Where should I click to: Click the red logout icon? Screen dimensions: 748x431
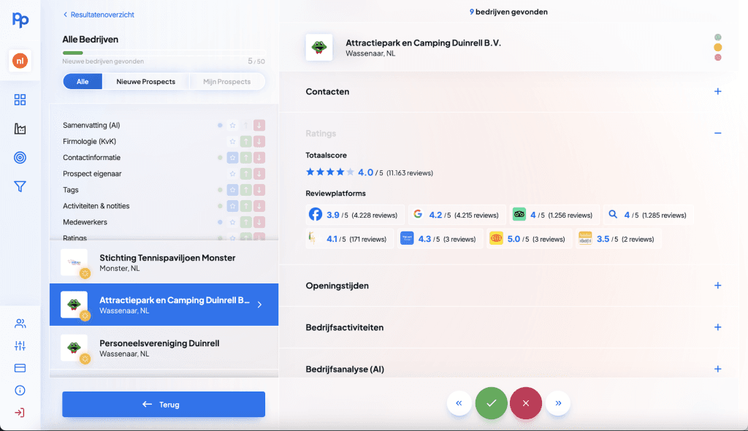(x=20, y=413)
